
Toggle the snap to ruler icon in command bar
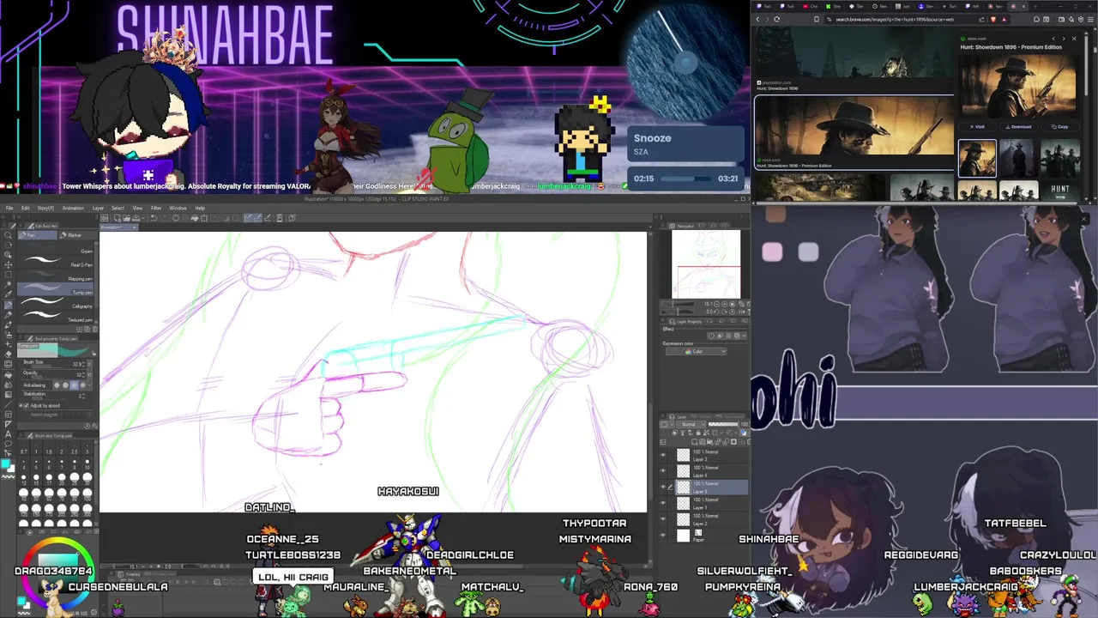click(248, 218)
